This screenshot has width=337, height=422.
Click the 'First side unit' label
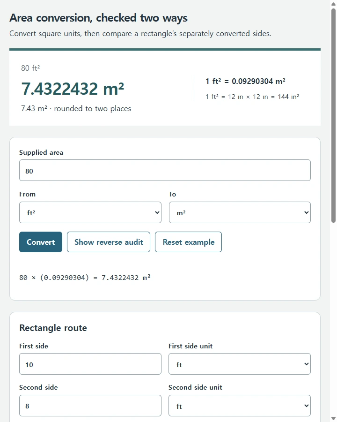click(190, 346)
